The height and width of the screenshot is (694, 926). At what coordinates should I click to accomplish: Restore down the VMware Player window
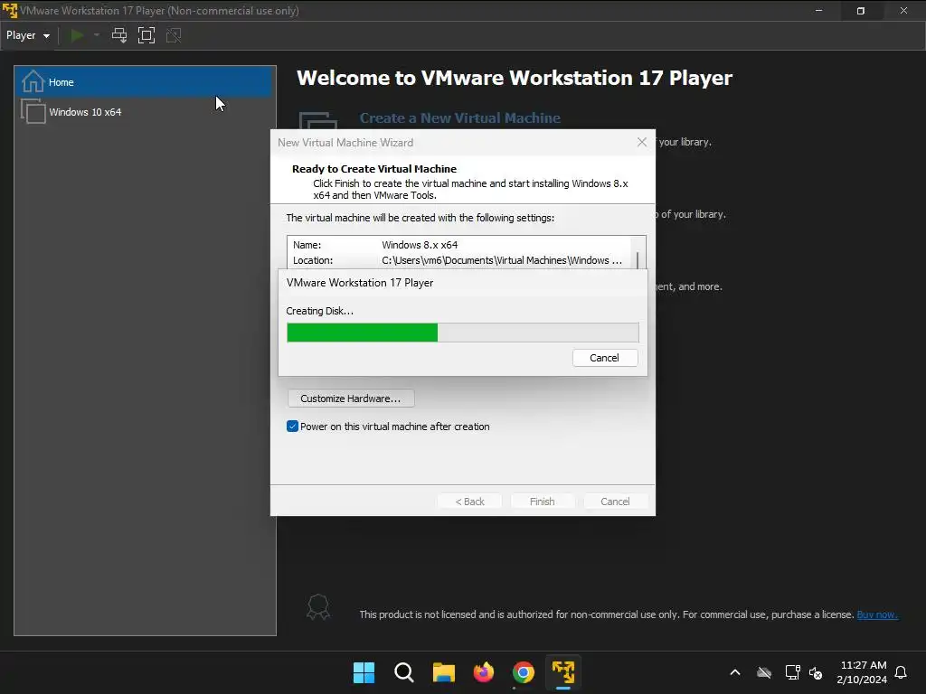[861, 10]
